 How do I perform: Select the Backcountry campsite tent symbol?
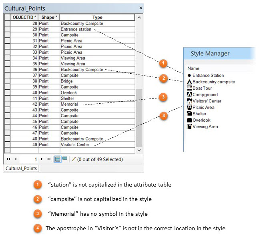pos(189,82)
